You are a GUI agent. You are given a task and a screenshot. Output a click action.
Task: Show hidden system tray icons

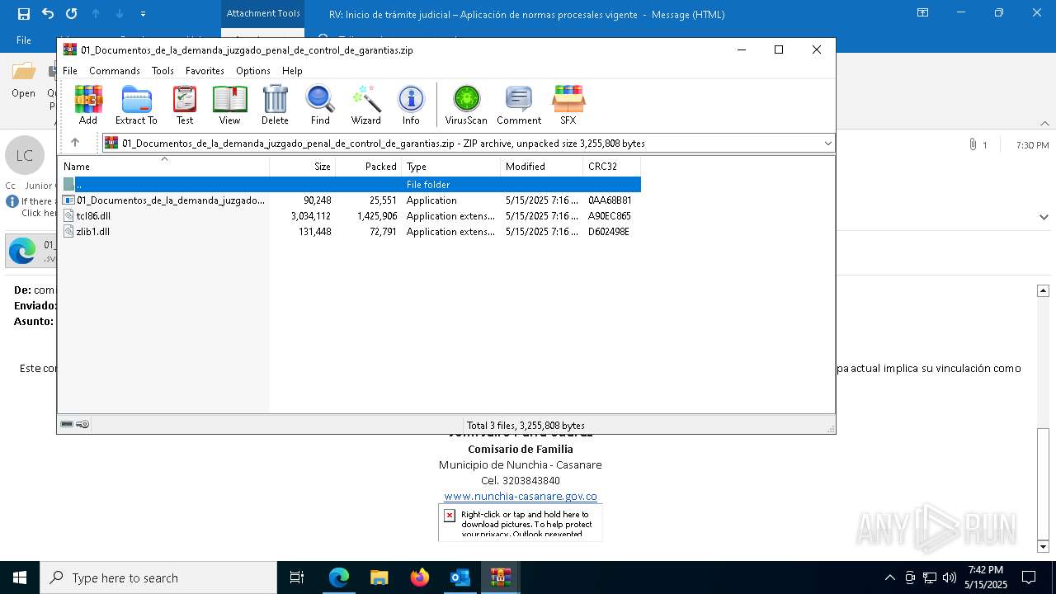coord(889,577)
